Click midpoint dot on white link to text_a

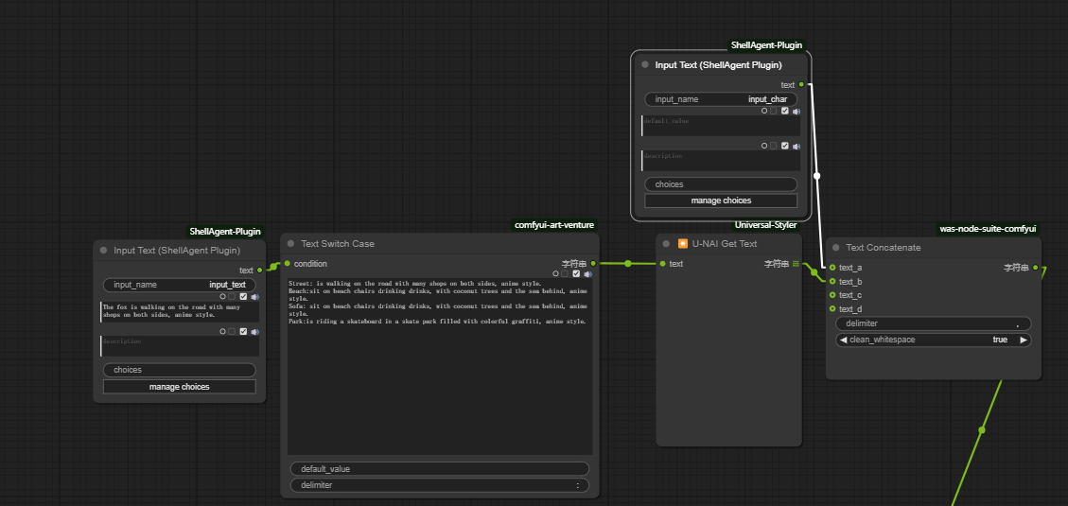click(x=816, y=176)
